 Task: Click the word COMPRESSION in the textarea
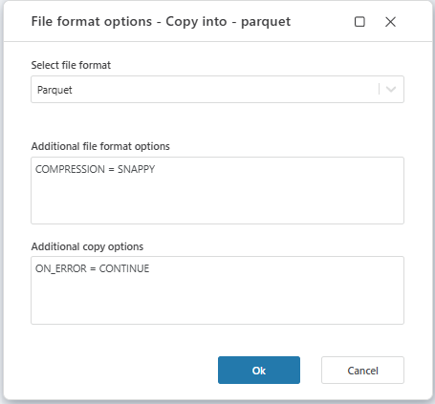click(x=70, y=169)
